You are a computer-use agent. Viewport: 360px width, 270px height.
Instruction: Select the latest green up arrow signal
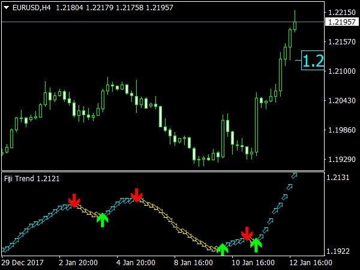tap(256, 245)
